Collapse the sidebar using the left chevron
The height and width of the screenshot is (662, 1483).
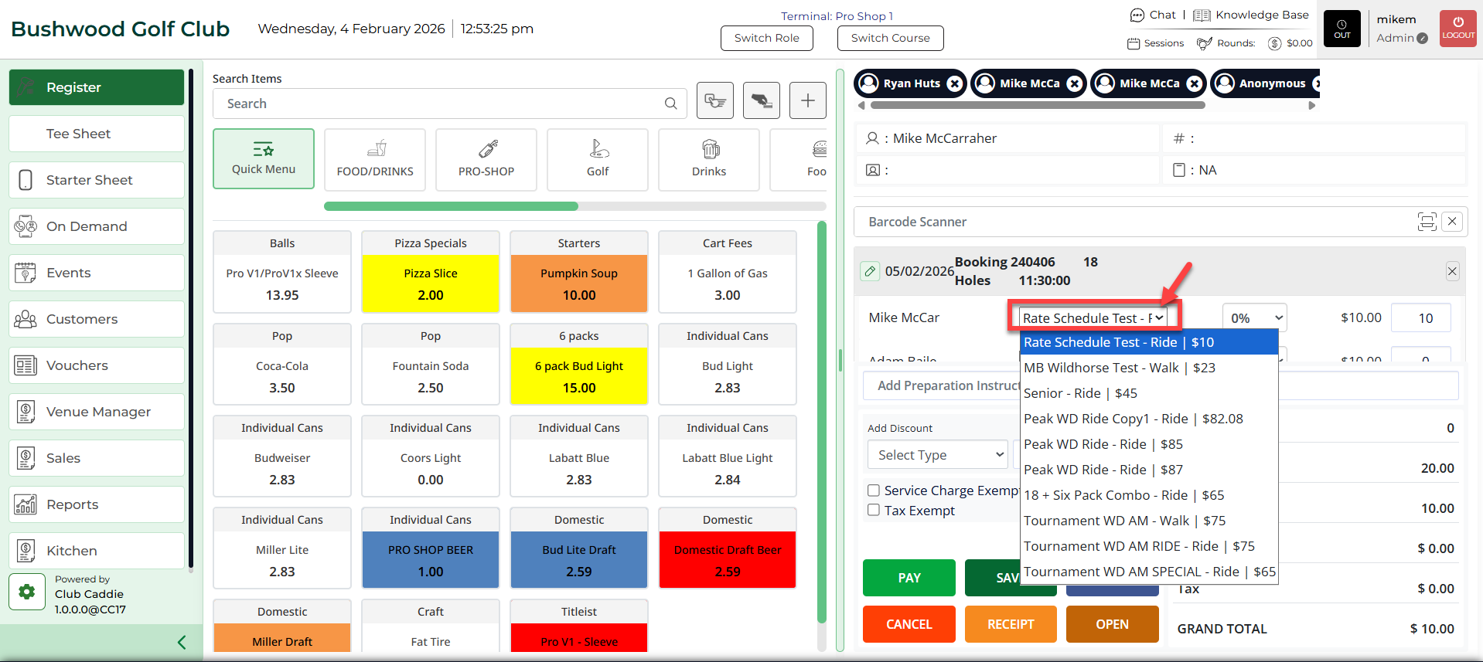[182, 642]
